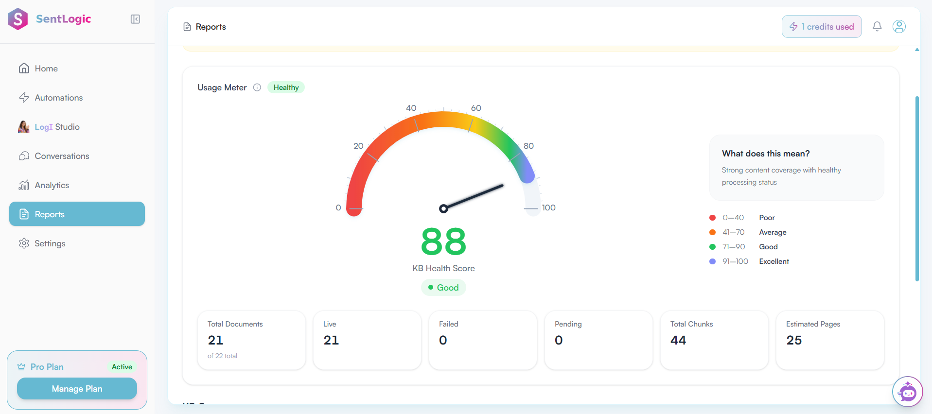932x414 pixels.
Task: Click the gauge label 40
Action: click(x=411, y=108)
